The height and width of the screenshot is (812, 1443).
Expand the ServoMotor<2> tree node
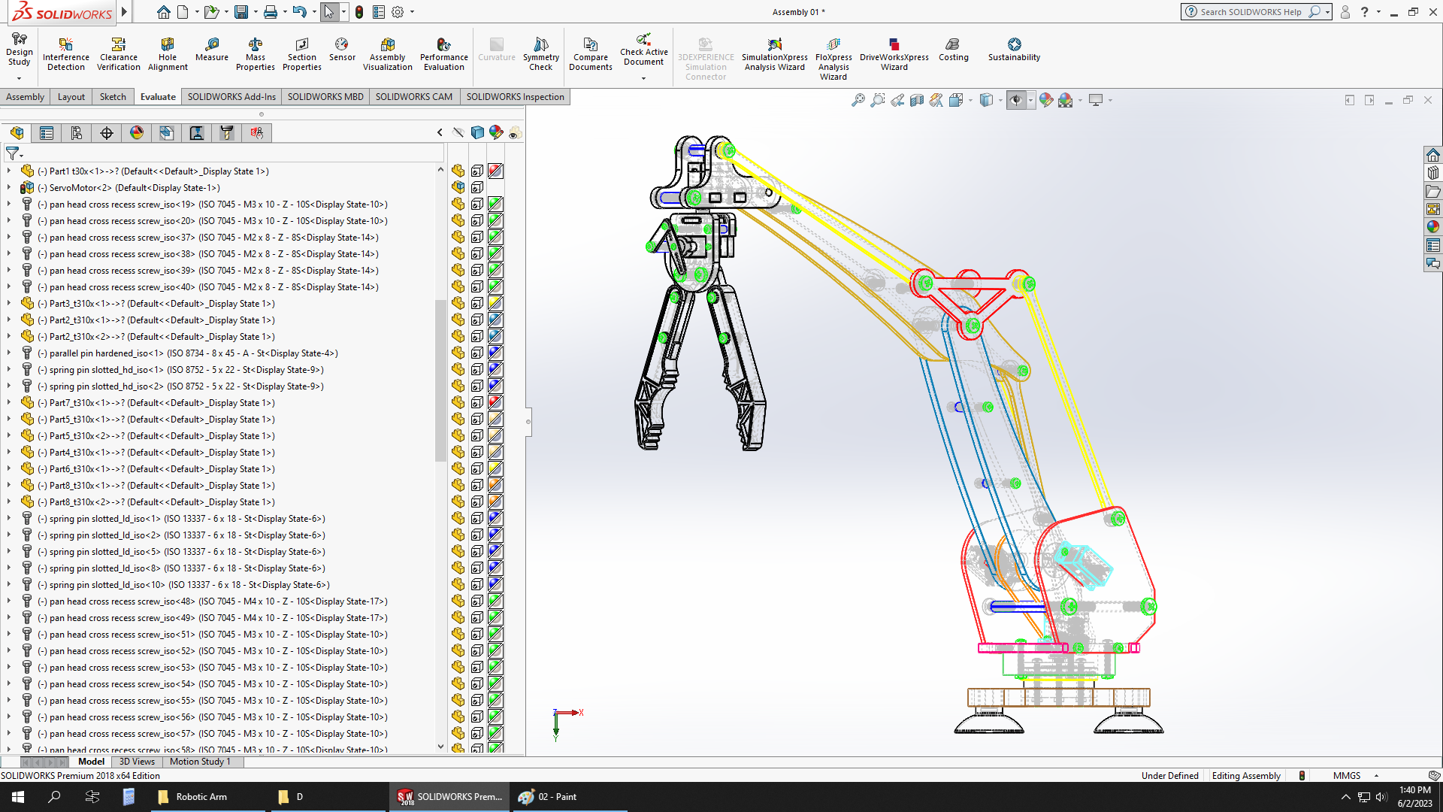[9, 188]
